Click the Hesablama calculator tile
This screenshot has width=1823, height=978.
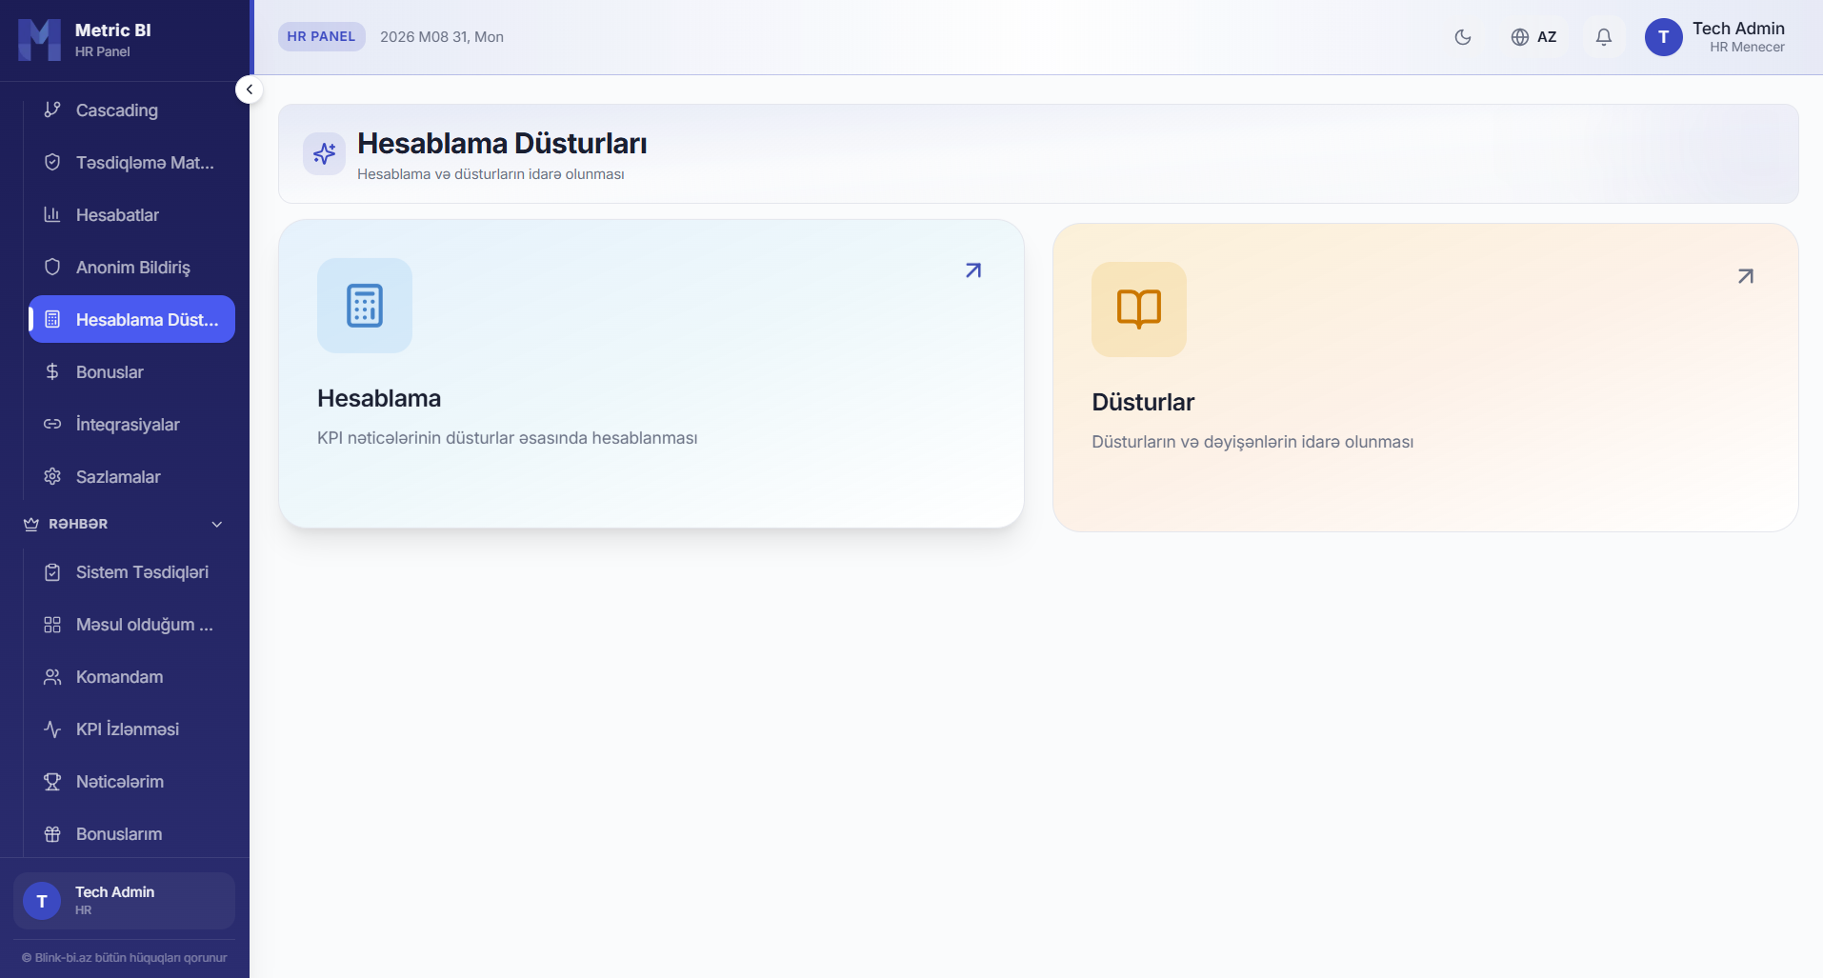[365, 306]
